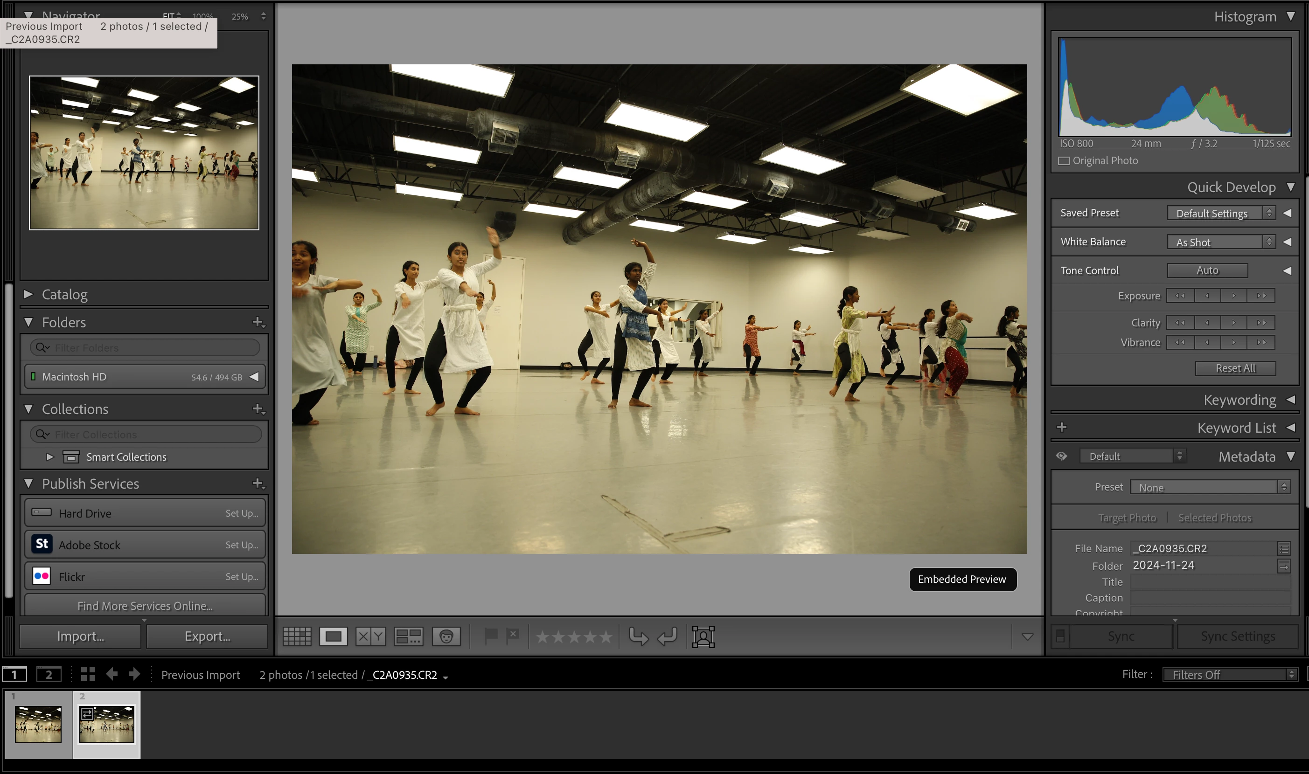This screenshot has height=774, width=1309.
Task: Switch to Grid view icon
Action: pyautogui.click(x=297, y=636)
